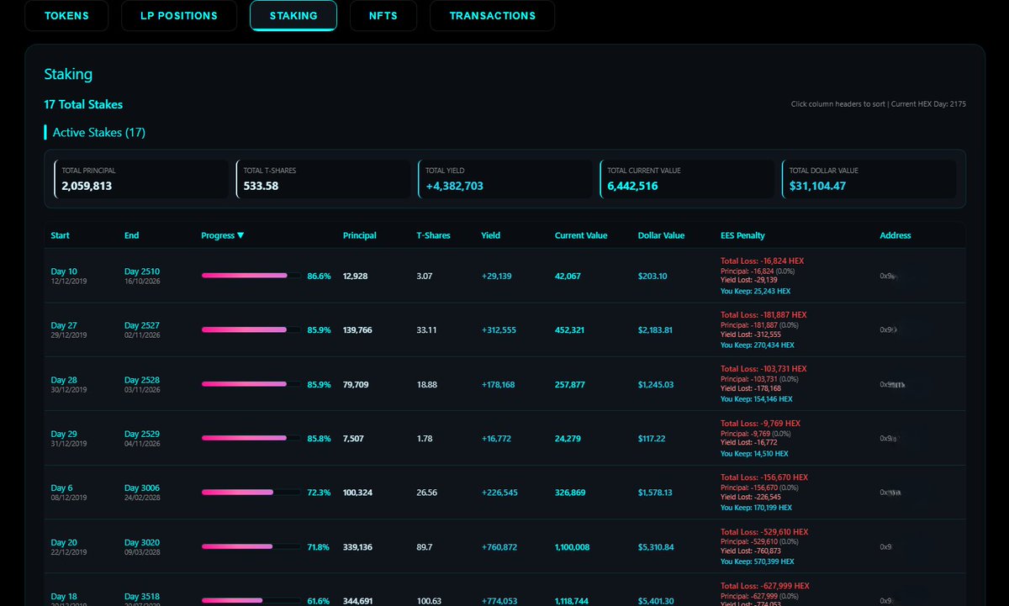Select the Total Yield +4,382,703 card
The height and width of the screenshot is (606, 1009).
(x=505, y=178)
